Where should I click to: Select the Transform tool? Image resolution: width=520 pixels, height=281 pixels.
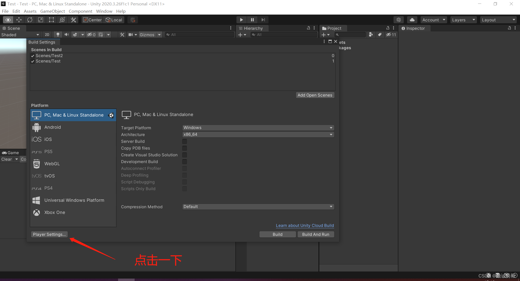62,20
